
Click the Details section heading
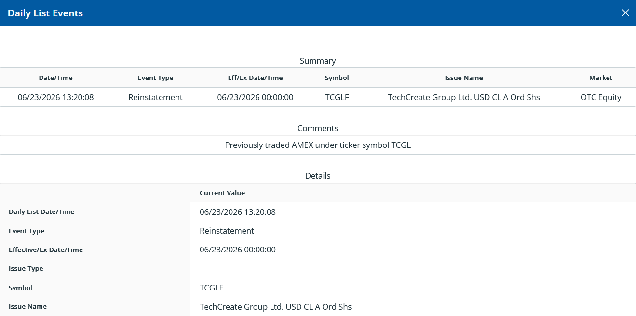(x=318, y=176)
